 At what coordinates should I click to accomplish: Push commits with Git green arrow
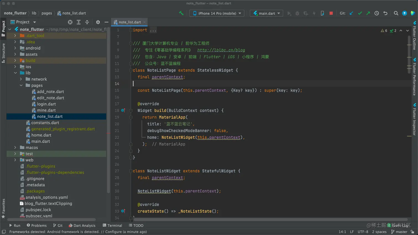[x=368, y=13]
